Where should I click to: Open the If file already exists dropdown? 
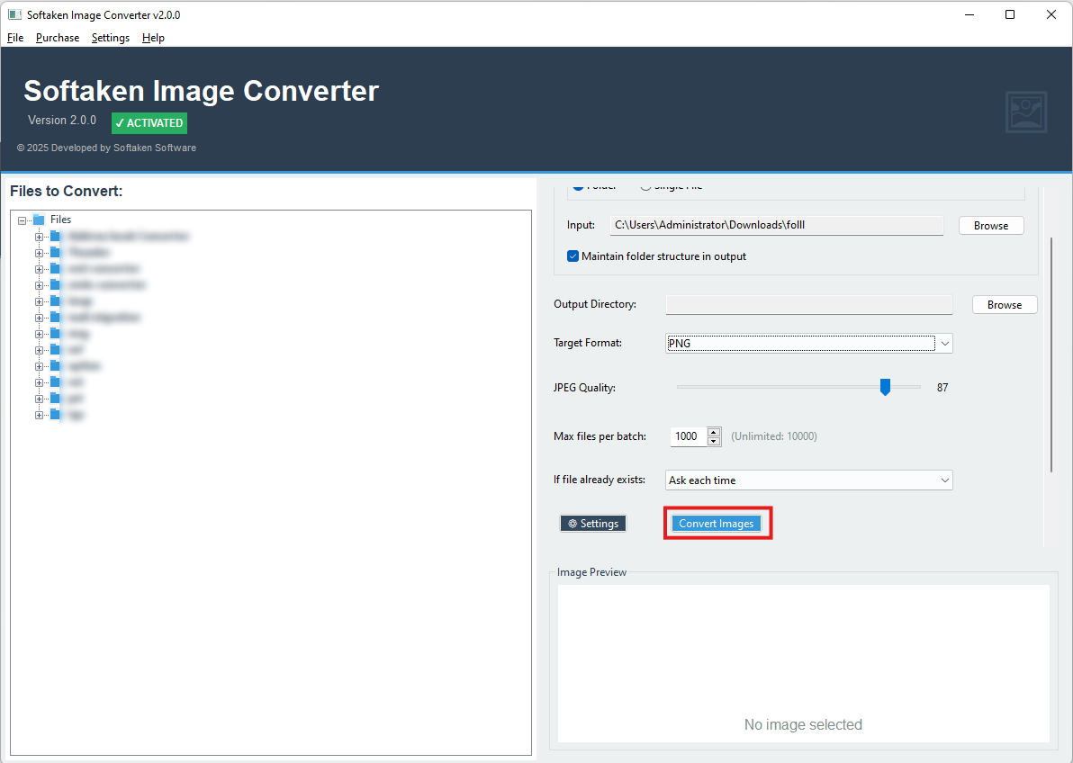(x=809, y=480)
